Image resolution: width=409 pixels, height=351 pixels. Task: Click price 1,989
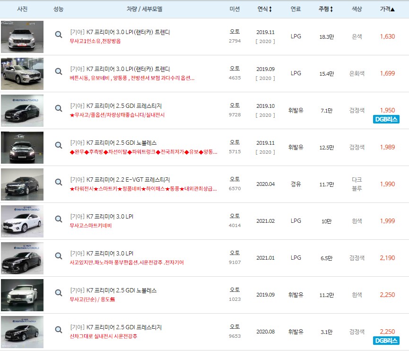pos(387,147)
